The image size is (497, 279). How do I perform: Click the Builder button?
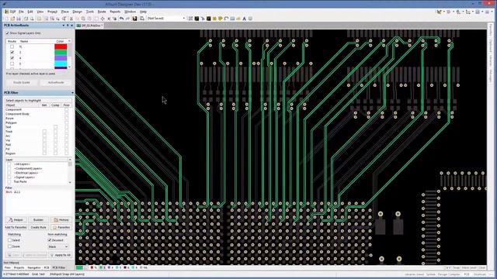tap(38, 220)
